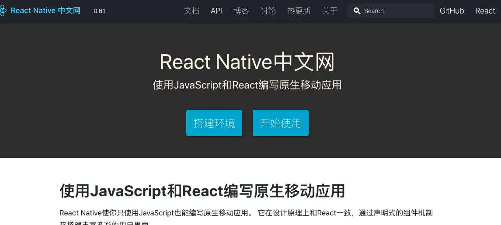Open the React nav link

485,11
